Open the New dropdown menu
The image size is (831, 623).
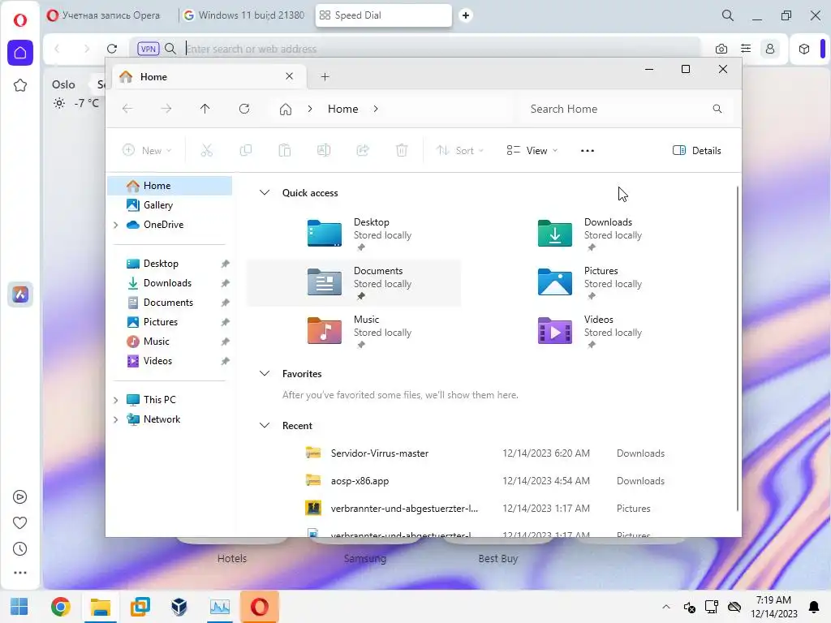click(x=147, y=150)
